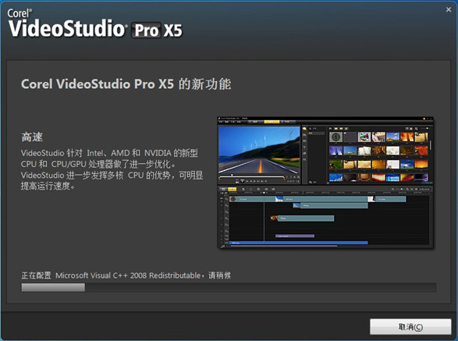Click the Corel VideoStudio Pro X5 logo

click(95, 23)
